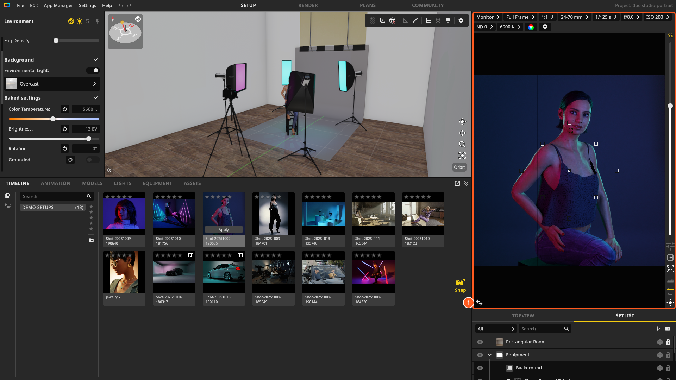Pin the Environment panel
Image resolution: width=676 pixels, height=380 pixels.
97,21
